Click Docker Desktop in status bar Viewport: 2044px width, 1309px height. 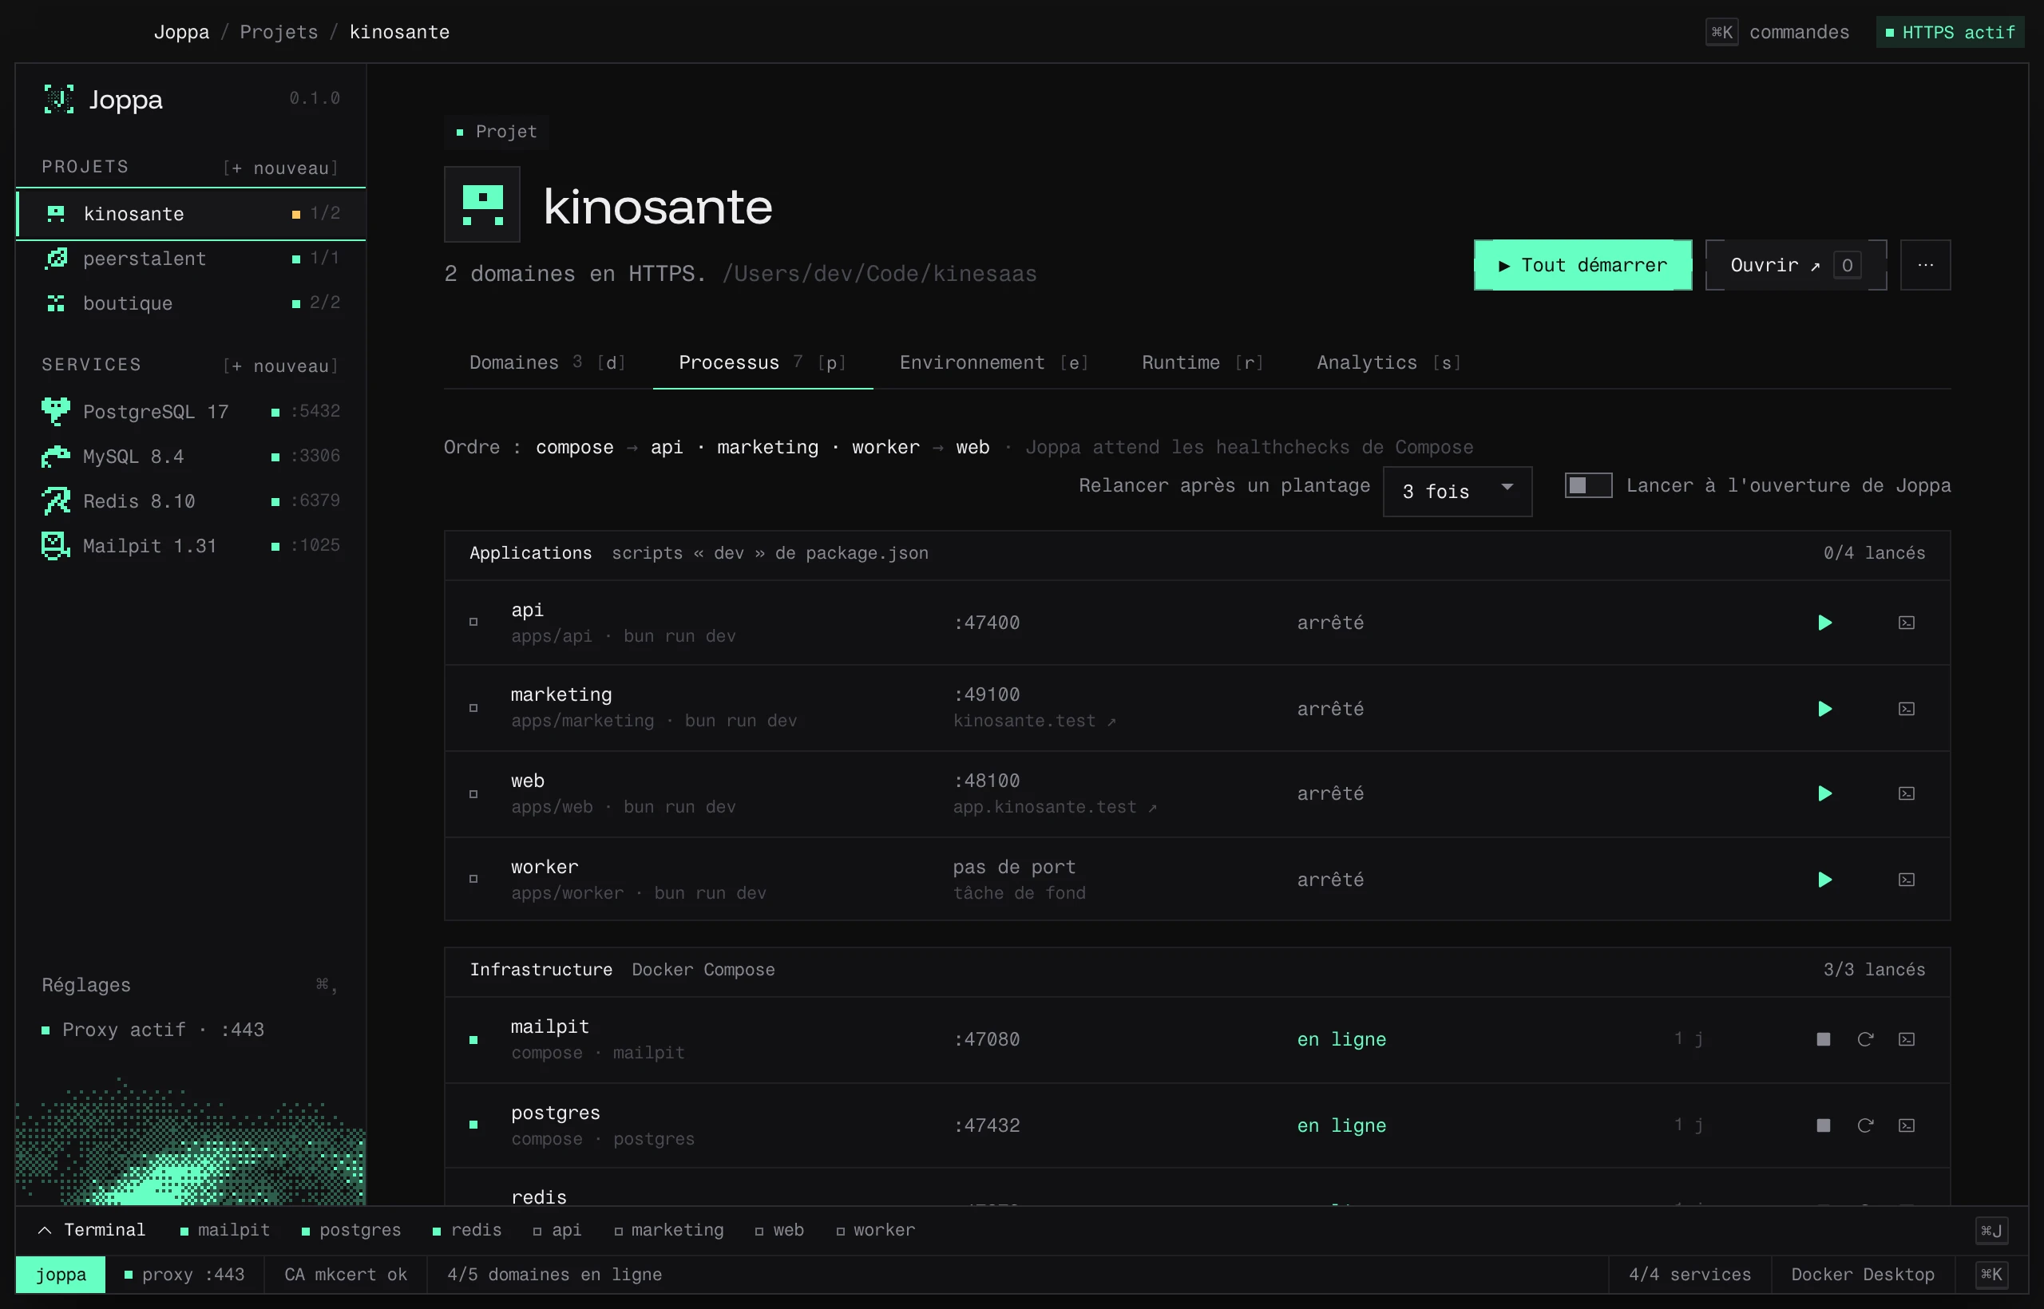[1862, 1274]
